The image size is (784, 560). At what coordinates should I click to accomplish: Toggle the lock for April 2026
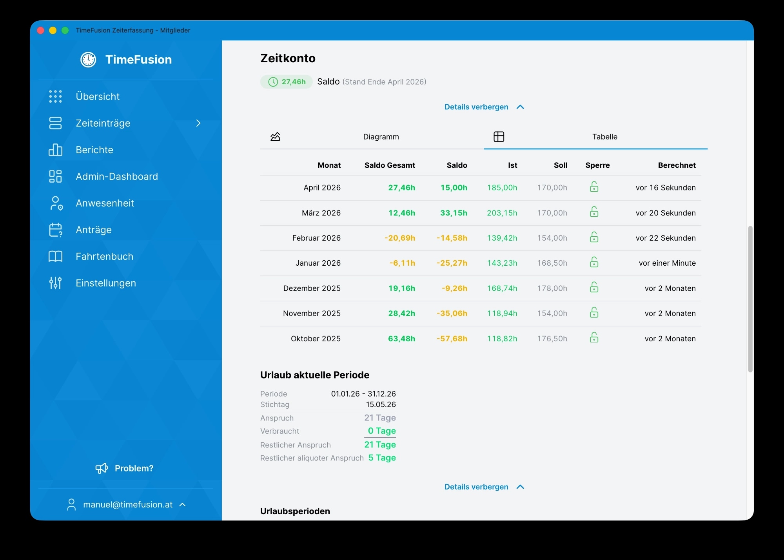tap(594, 187)
